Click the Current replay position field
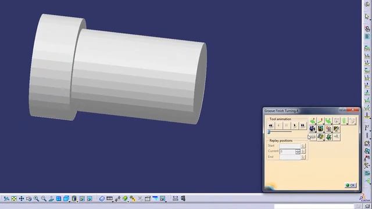 pos(288,151)
